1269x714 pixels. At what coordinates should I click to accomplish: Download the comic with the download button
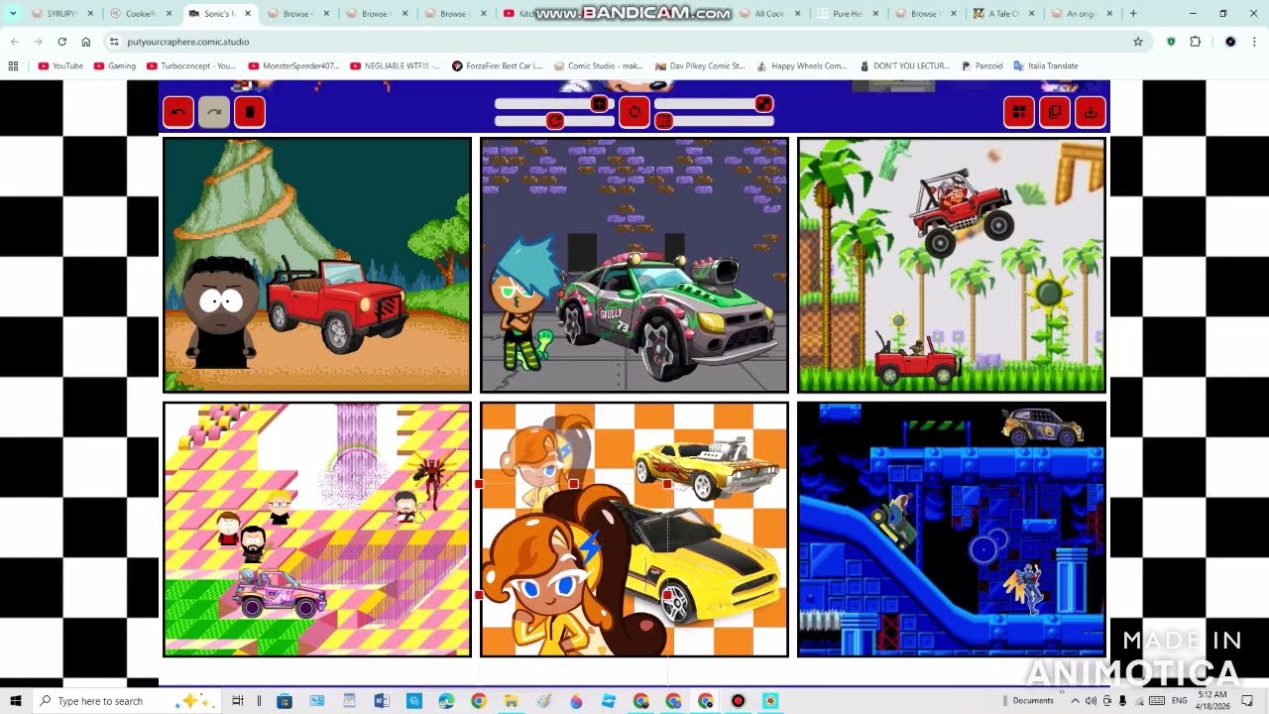tap(1091, 112)
